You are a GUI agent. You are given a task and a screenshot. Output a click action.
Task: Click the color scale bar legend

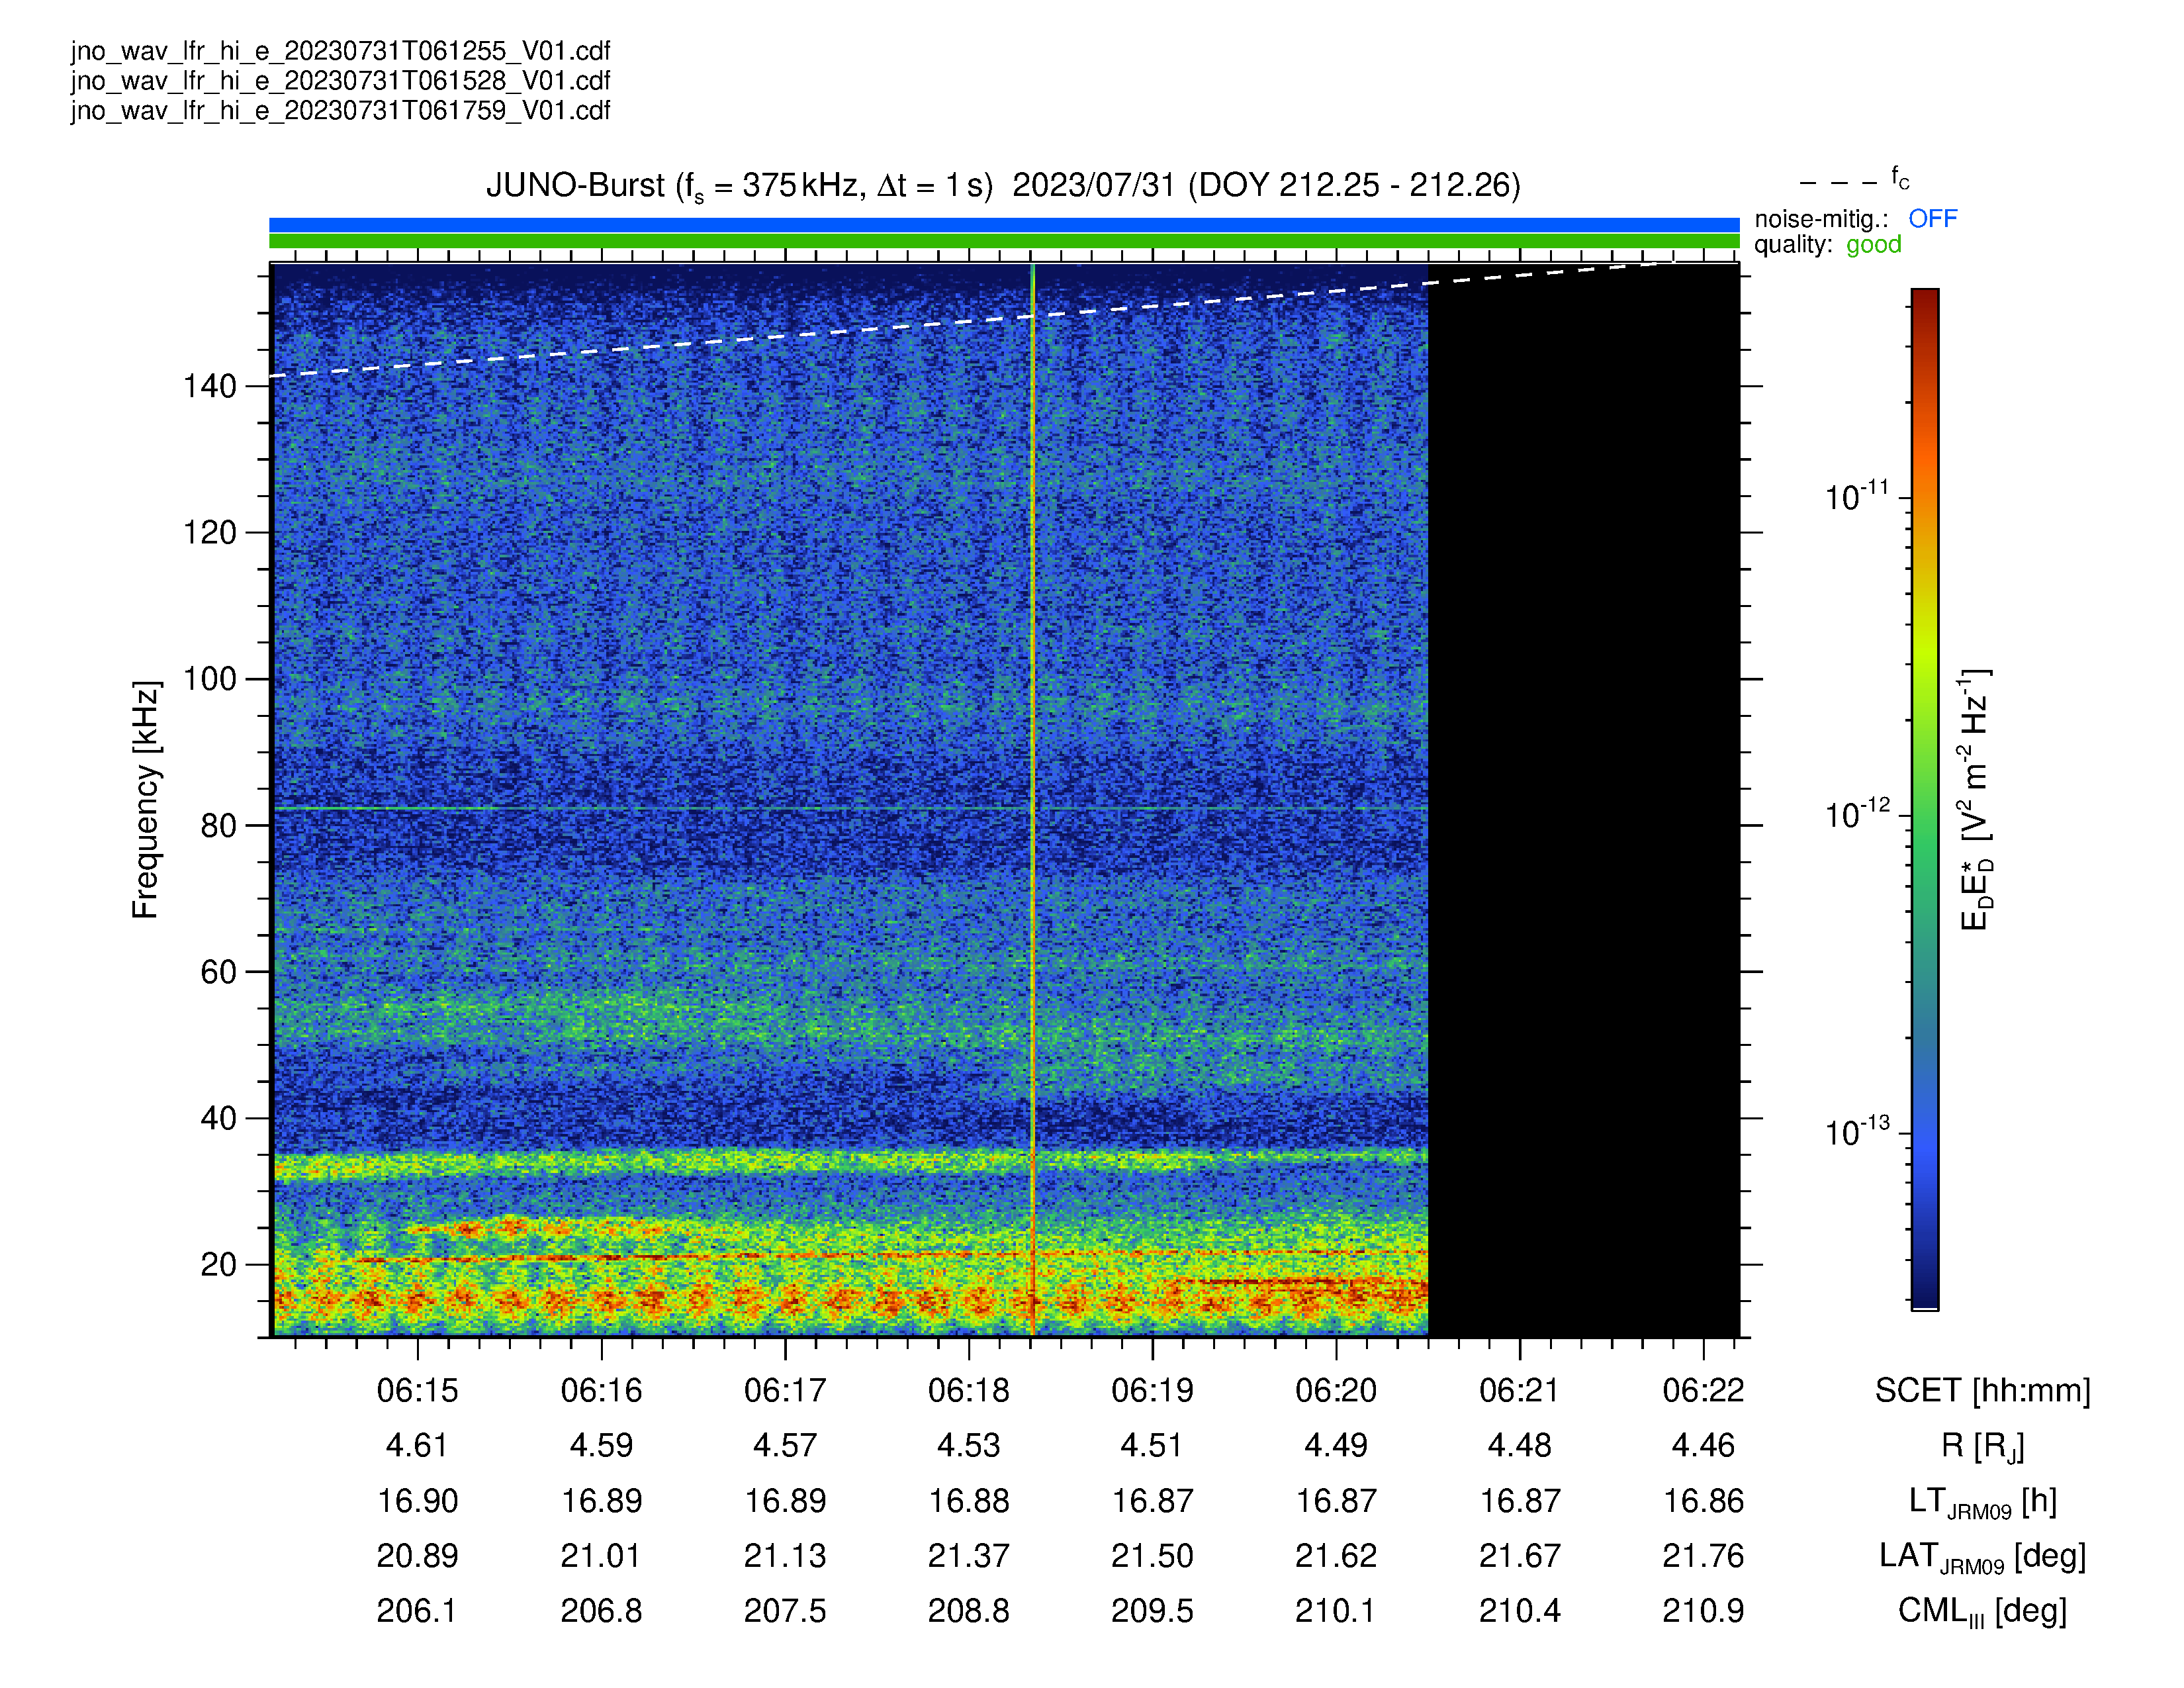[1925, 798]
